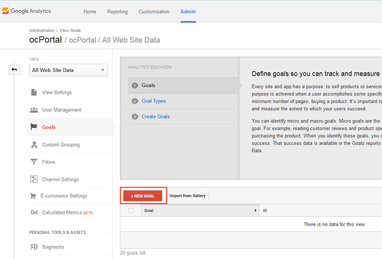382x259 pixels.
Task: Click the View Goals breadcrumb
Action: point(70,31)
